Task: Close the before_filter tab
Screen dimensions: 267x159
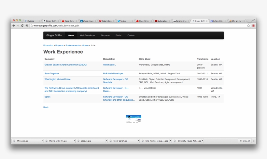Action: [x=225, y=21]
